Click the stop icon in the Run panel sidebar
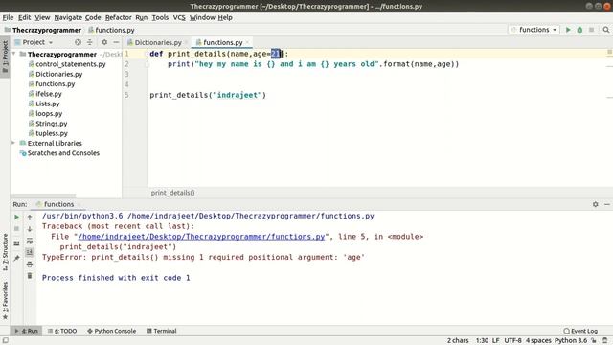The image size is (613, 345). click(17, 228)
